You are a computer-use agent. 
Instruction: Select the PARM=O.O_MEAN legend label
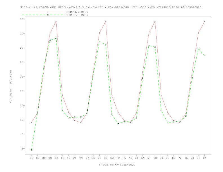click(77, 12)
